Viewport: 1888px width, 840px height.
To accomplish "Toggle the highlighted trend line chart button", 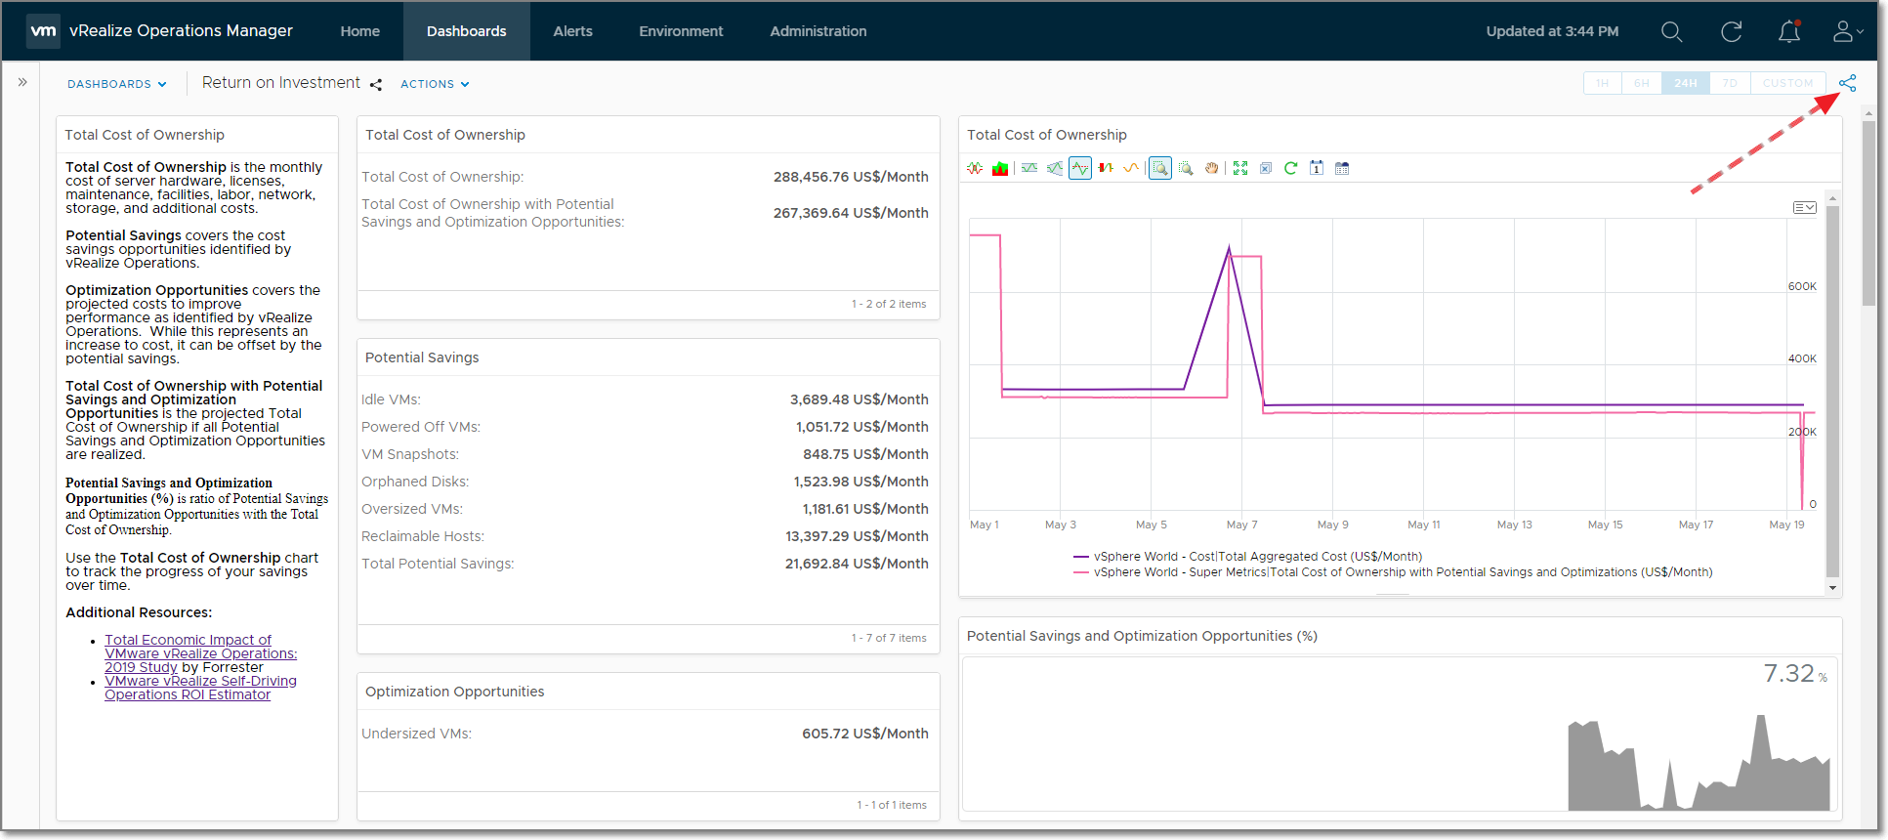I will pos(1079,168).
